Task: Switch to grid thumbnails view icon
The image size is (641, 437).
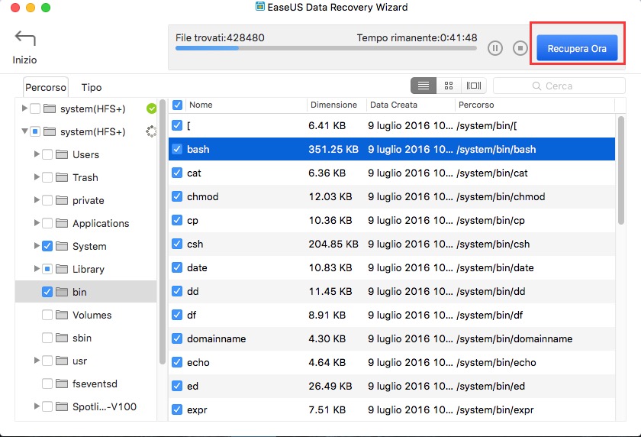Action: 449,86
